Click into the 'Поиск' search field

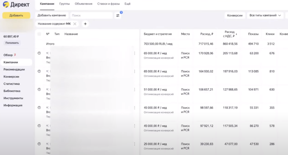tap(91, 16)
